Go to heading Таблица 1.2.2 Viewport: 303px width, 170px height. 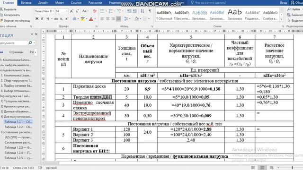(x=18, y=127)
